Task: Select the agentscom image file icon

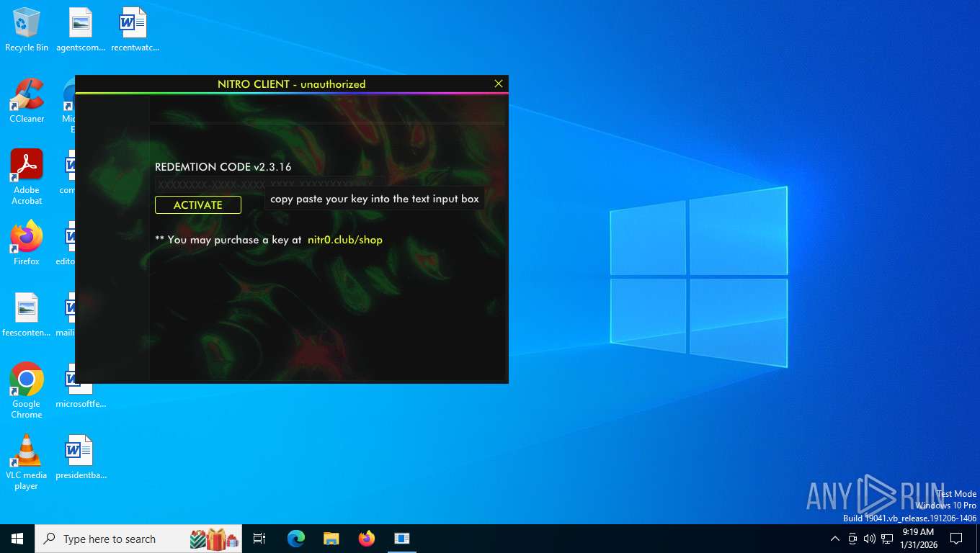Action: click(x=81, y=30)
